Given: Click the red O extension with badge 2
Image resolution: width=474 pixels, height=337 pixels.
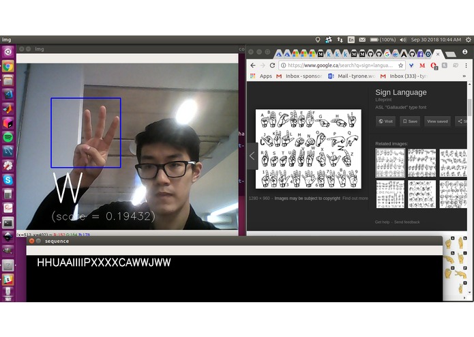Looking at the screenshot, I should [x=434, y=65].
